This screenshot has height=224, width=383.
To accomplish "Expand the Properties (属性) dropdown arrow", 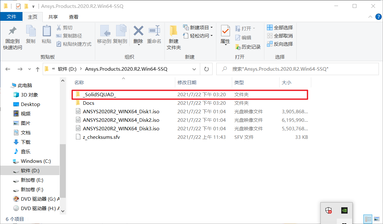I will click(x=225, y=44).
